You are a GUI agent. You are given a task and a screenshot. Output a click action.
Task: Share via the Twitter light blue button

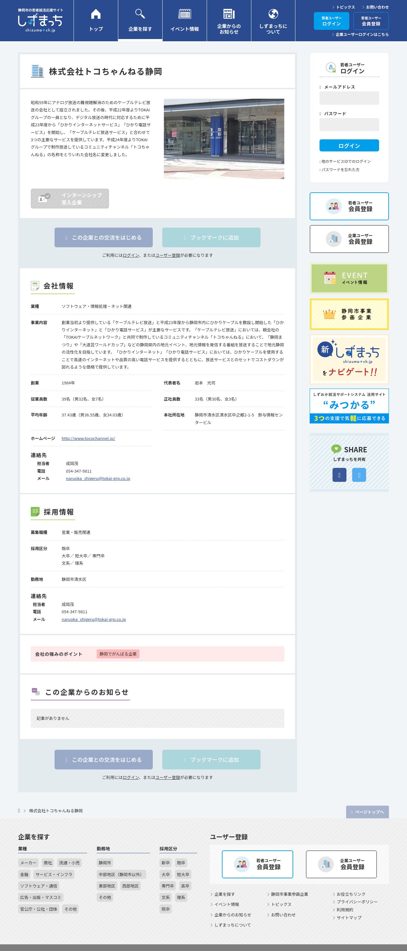pos(359,475)
